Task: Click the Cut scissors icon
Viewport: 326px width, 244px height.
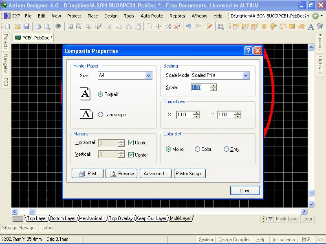Action: click(x=109, y=26)
